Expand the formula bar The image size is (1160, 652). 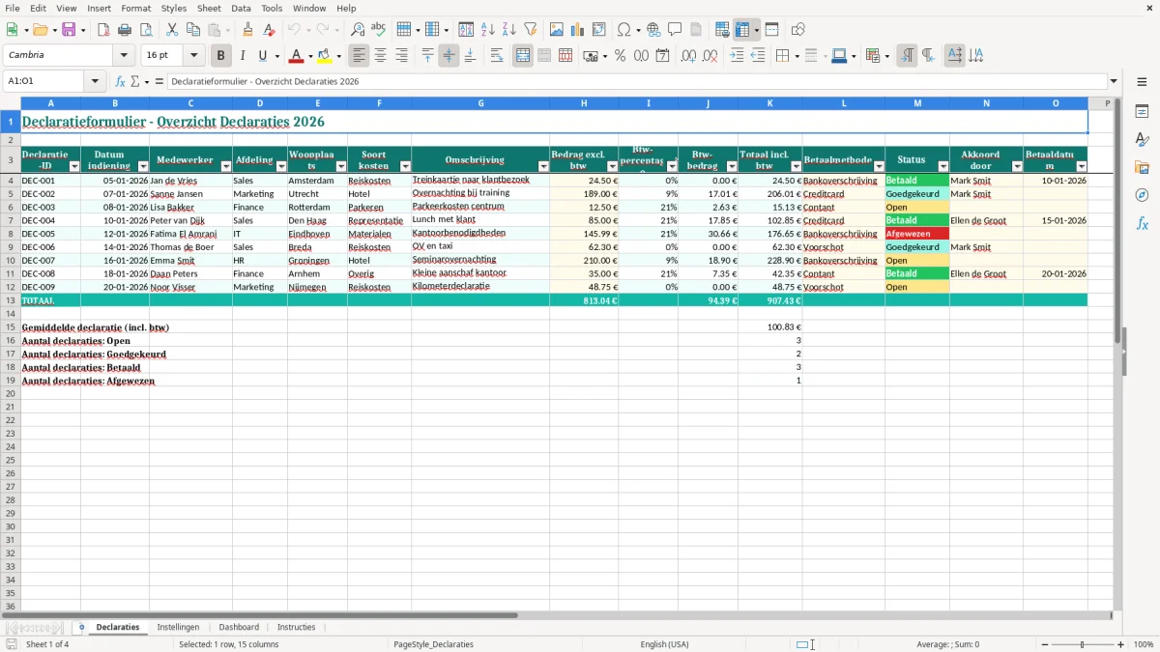(x=1114, y=81)
